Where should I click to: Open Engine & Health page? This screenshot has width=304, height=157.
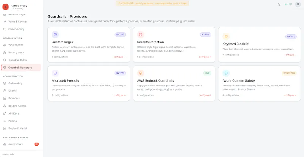21,129
